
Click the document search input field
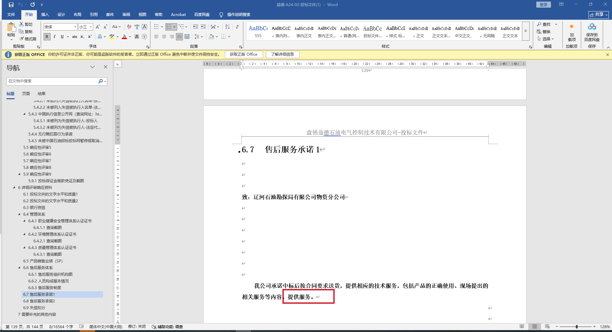click(x=52, y=81)
